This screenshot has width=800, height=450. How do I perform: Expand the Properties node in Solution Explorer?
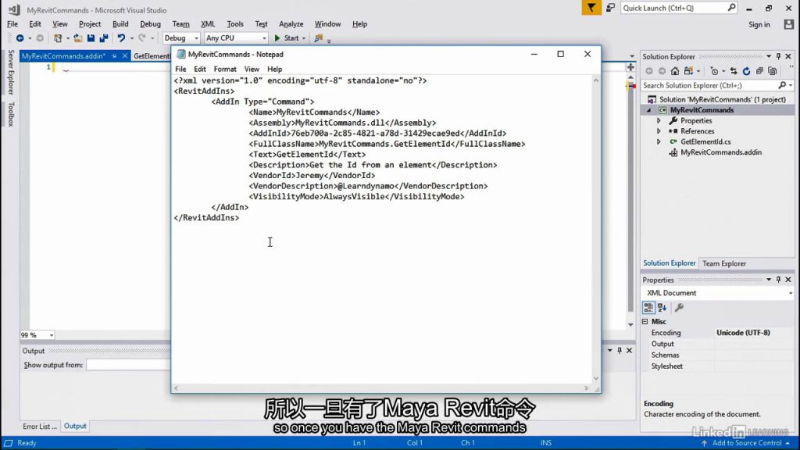(x=659, y=121)
